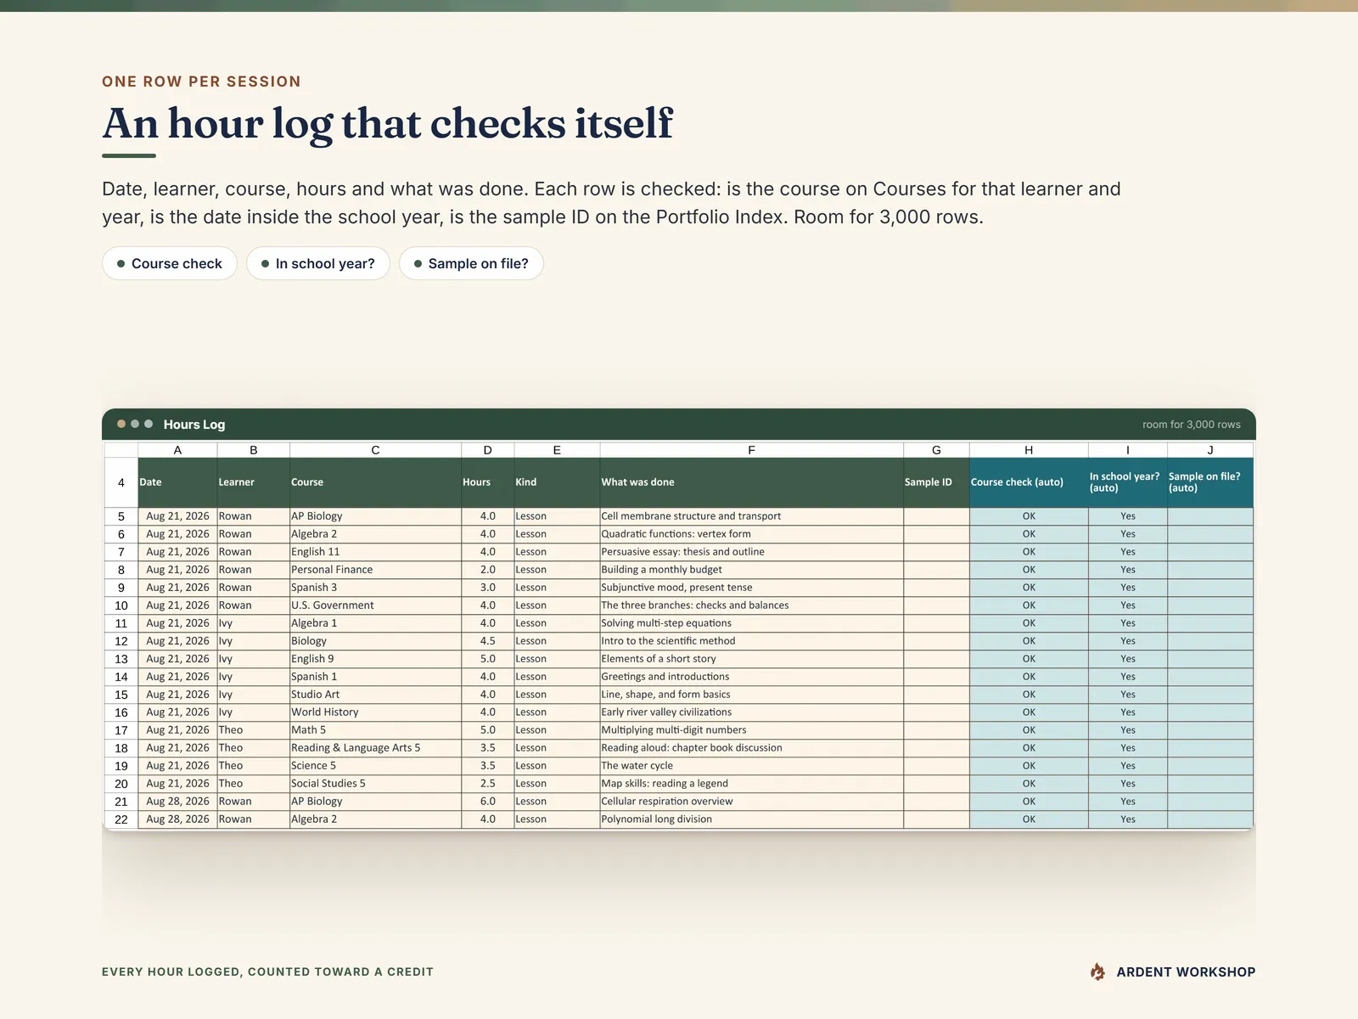
Task: Click the Sample on file? (auto) header
Action: (x=1210, y=482)
